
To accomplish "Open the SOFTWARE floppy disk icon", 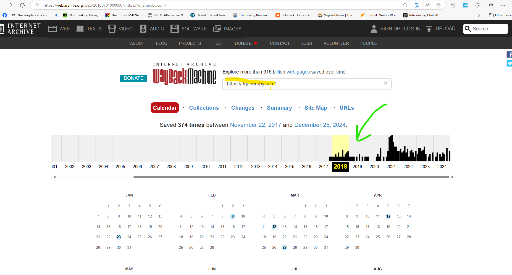I will click(x=175, y=29).
